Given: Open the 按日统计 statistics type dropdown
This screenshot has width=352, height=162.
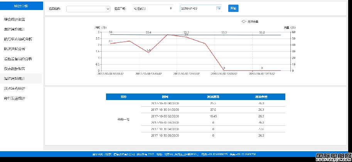Looking at the screenshot, I should [x=153, y=8].
